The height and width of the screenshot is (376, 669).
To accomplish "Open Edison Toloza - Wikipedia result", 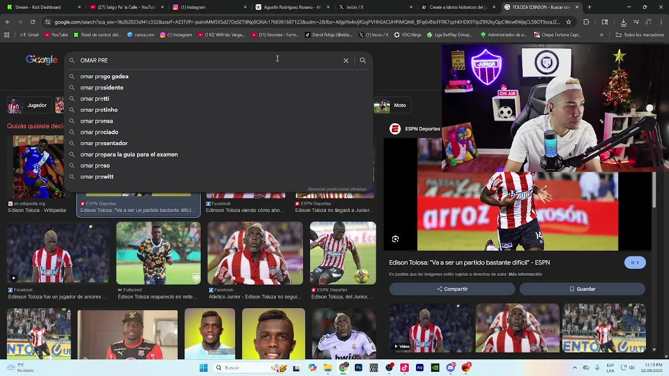I will coord(37,210).
